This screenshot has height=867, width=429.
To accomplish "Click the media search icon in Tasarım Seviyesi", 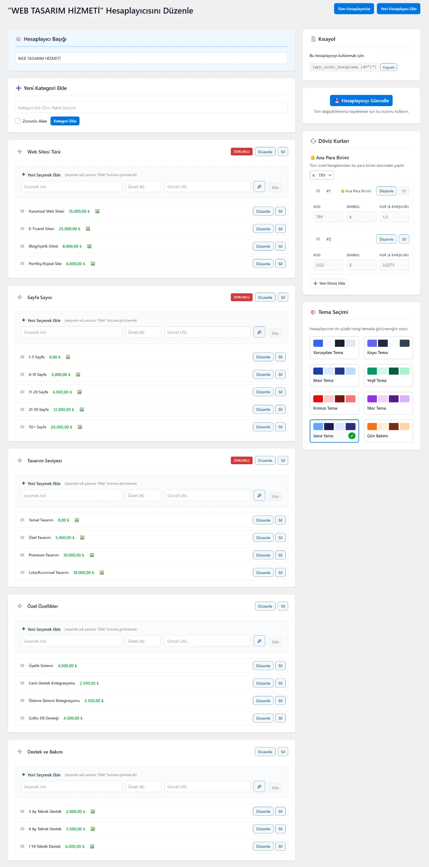I will [x=259, y=495].
